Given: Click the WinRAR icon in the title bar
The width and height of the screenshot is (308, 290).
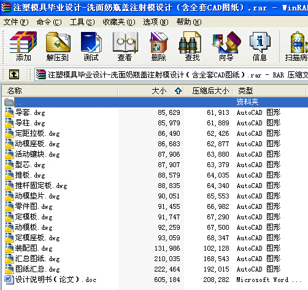Looking at the screenshot, I should click(x=6, y=7).
